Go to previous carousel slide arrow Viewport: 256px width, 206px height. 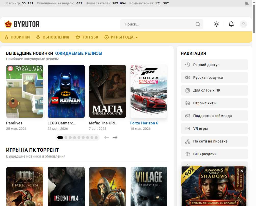[106, 137]
